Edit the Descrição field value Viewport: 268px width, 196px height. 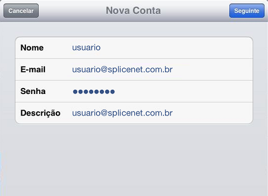(122, 113)
